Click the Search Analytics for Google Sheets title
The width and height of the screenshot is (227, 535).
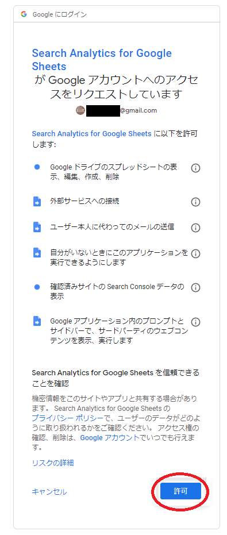[x=102, y=59]
